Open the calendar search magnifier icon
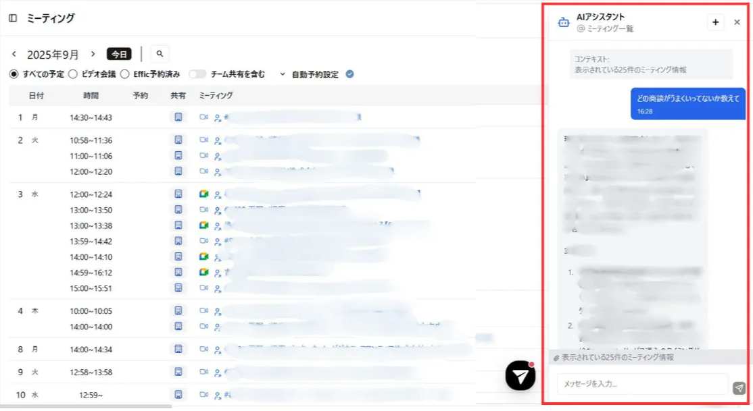 [x=160, y=54]
